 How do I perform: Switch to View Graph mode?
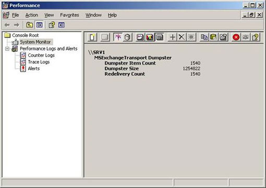140,37
